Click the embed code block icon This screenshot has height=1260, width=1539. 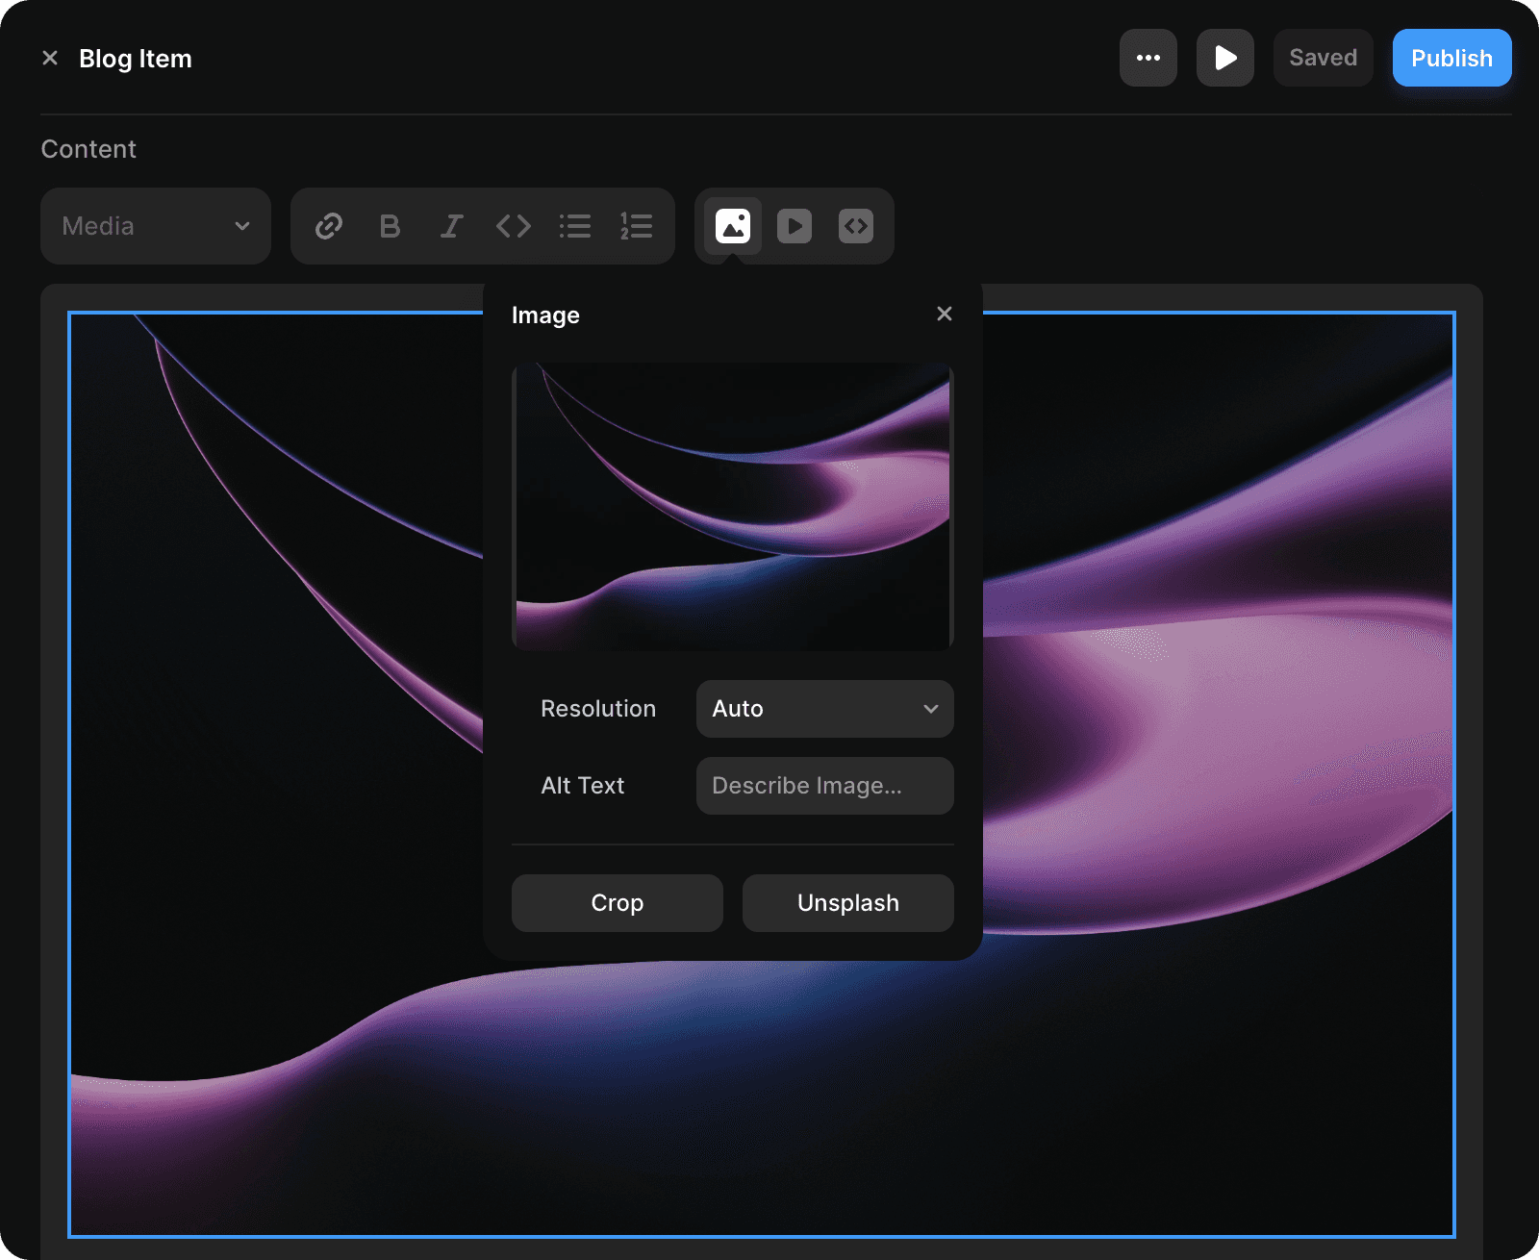[856, 226]
